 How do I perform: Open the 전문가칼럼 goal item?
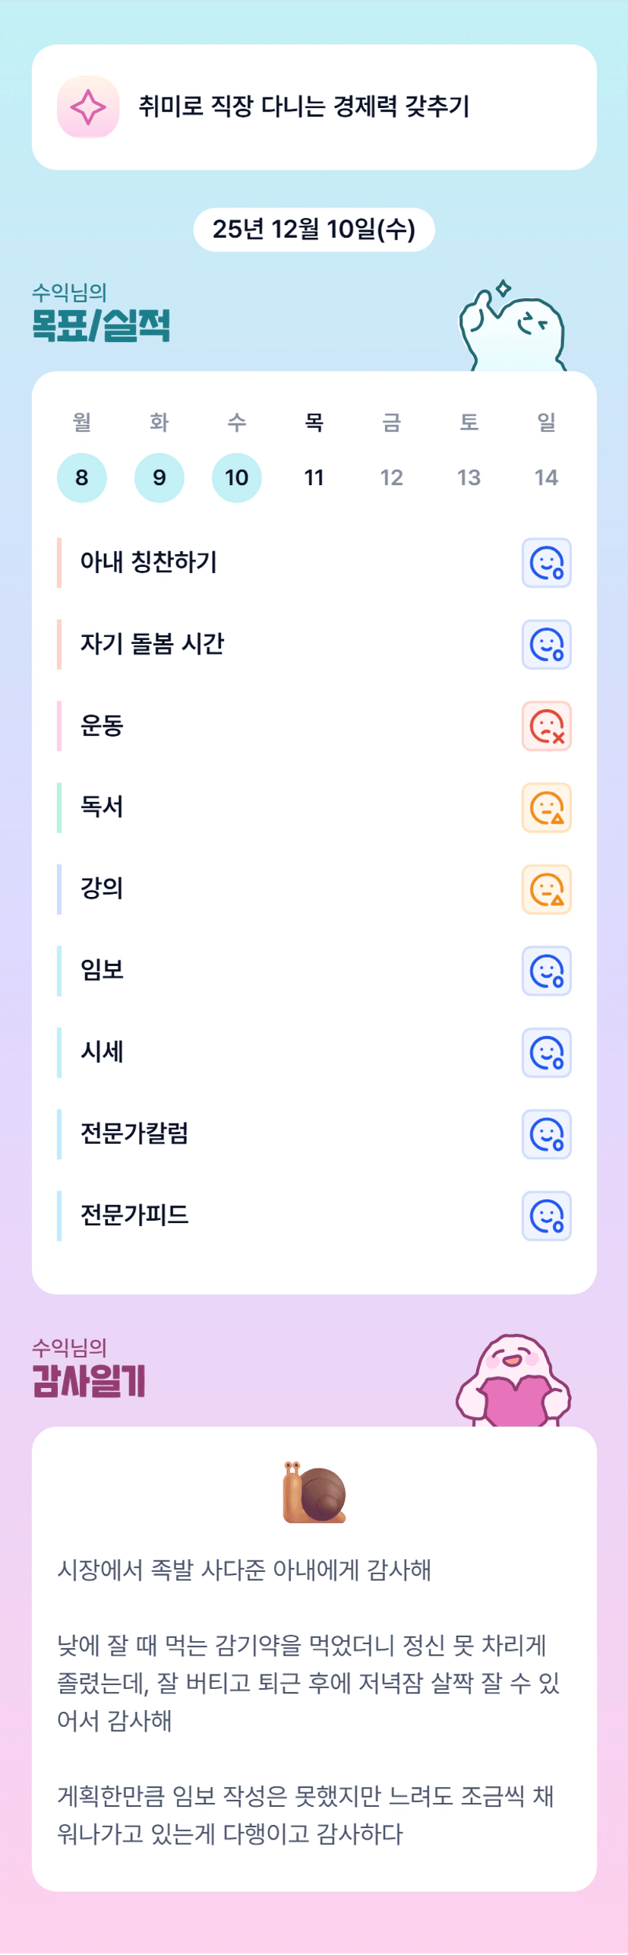[x=134, y=1134]
